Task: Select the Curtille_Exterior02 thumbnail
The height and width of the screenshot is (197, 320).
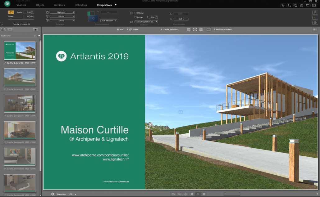Action: pos(20,77)
